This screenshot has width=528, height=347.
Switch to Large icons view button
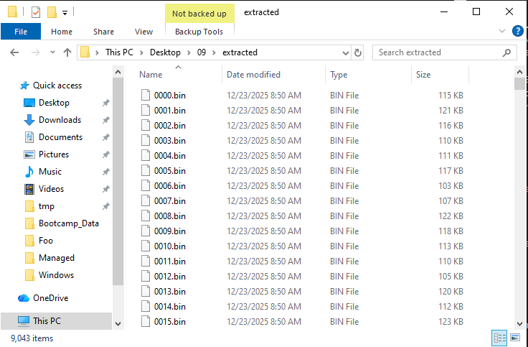pyautogui.click(x=515, y=338)
